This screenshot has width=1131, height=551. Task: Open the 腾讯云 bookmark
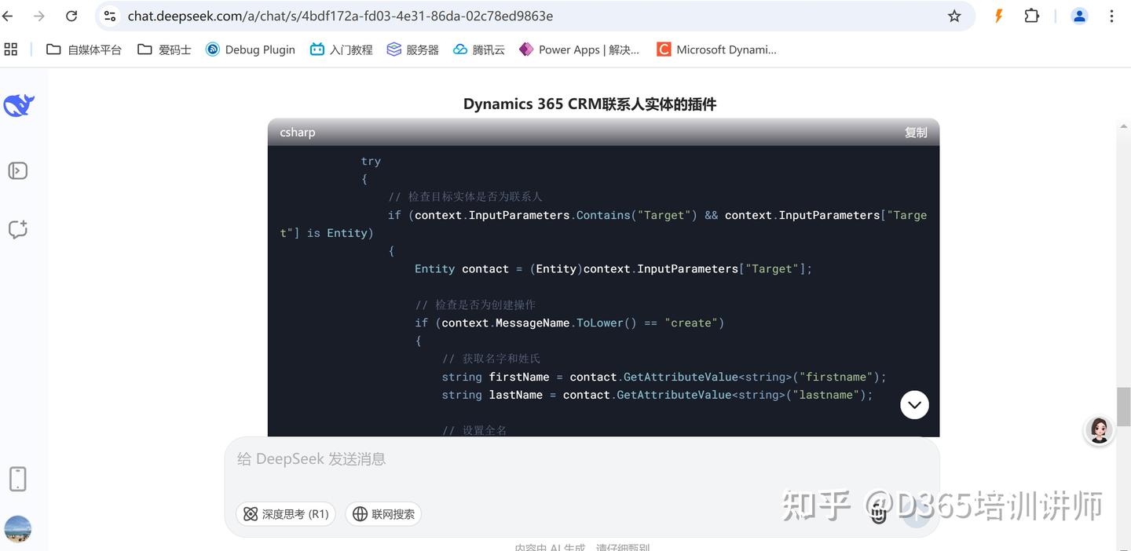point(479,49)
